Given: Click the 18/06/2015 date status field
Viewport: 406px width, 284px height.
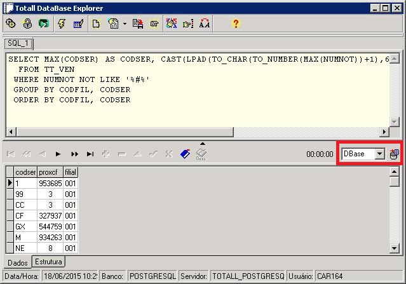Looking at the screenshot, I should [70, 276].
